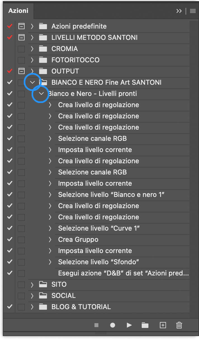Toggle dialog box for LIVELLI METODO SANTONI

[21, 38]
